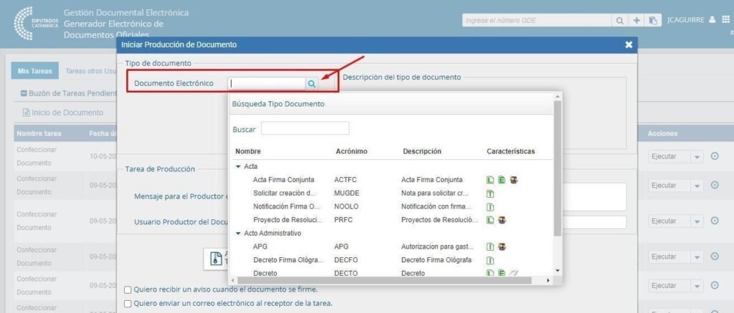The width and height of the screenshot is (734, 313).
Task: Click the popup scrollbar down arrow
Action: pyautogui.click(x=557, y=271)
